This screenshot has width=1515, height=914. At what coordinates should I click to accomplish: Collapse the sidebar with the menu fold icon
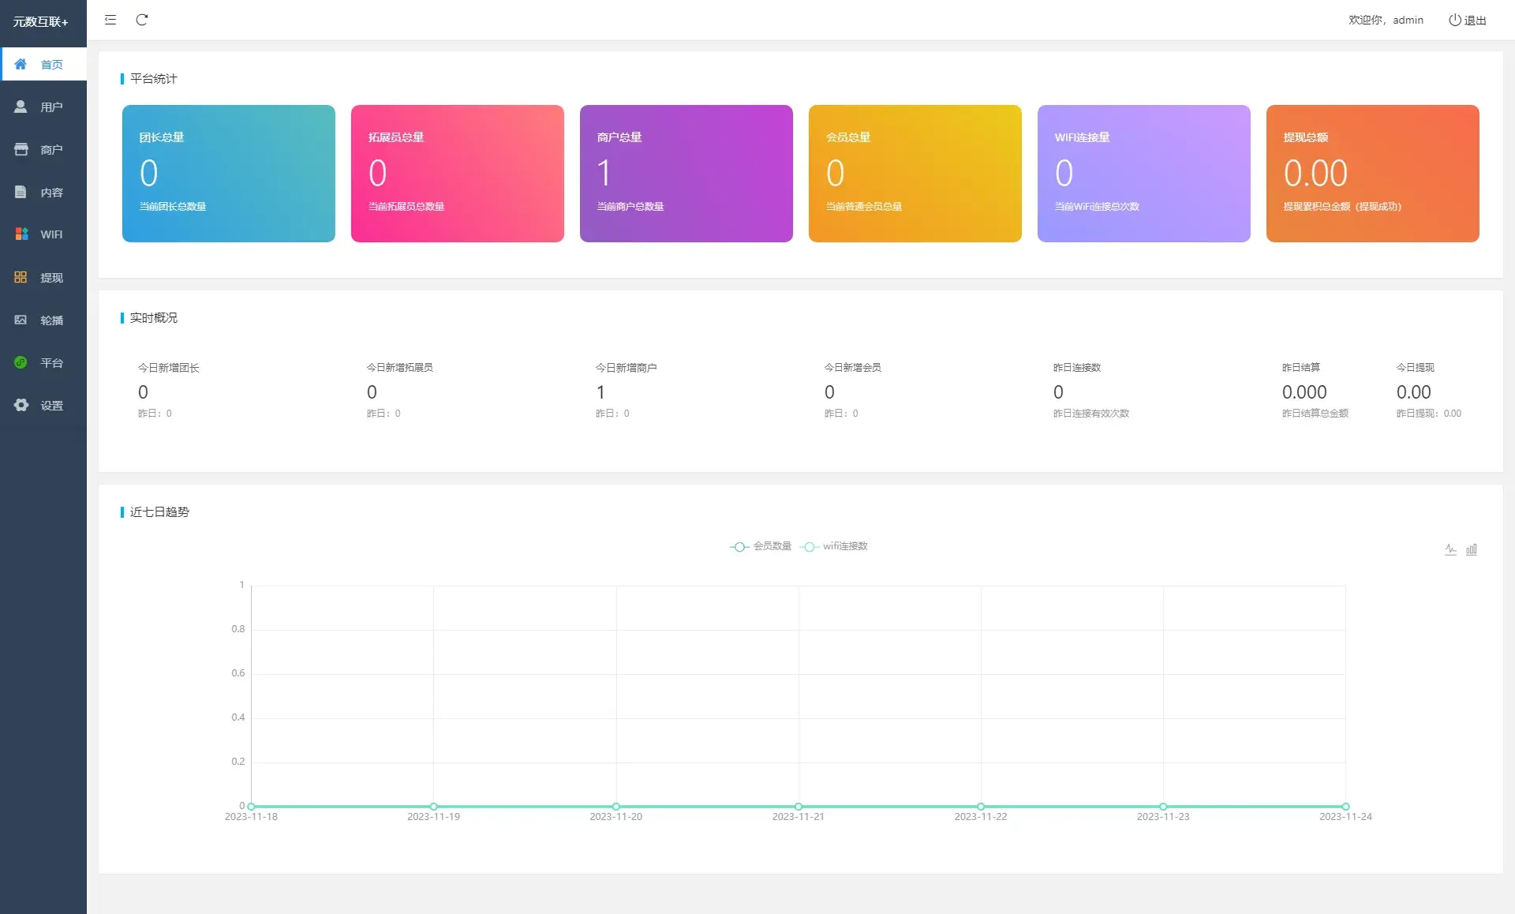110,20
